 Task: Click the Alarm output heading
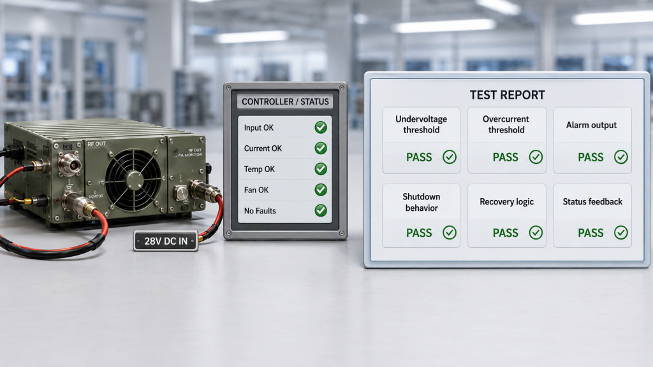pyautogui.click(x=591, y=125)
